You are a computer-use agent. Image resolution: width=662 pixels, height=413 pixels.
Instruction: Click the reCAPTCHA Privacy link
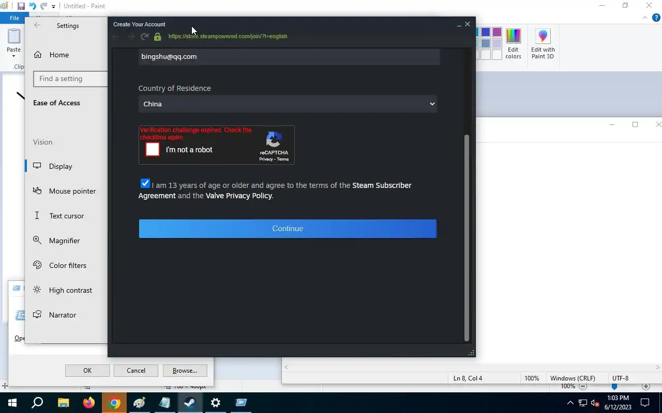pyautogui.click(x=266, y=159)
